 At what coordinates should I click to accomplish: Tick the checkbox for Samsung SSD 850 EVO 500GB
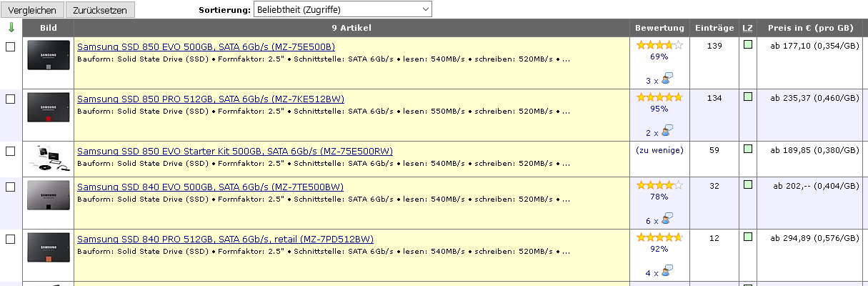coord(10,46)
